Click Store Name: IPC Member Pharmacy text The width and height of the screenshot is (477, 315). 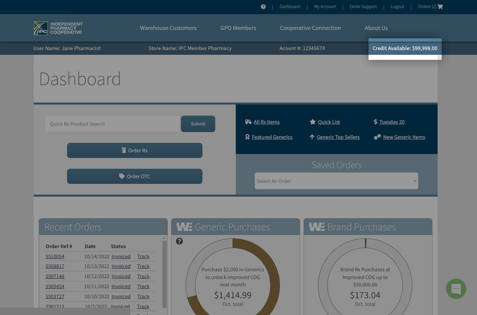(190, 48)
